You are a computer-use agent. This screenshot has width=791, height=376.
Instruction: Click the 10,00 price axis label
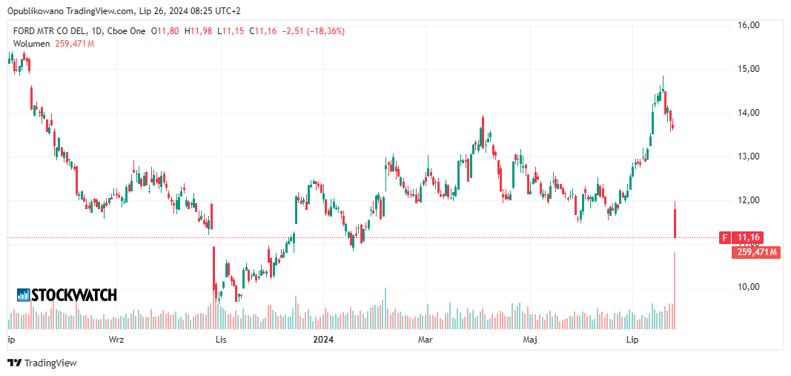click(749, 287)
